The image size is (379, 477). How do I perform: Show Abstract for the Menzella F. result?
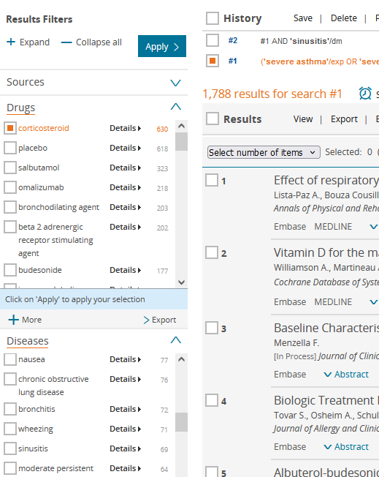pyautogui.click(x=346, y=374)
